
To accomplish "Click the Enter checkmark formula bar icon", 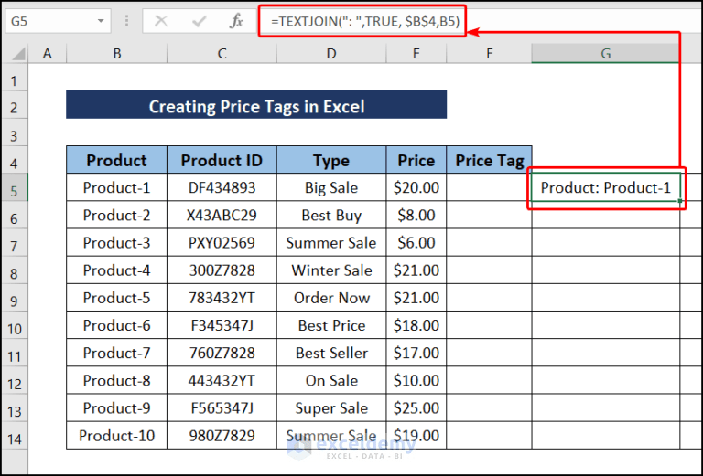I will click(x=199, y=21).
